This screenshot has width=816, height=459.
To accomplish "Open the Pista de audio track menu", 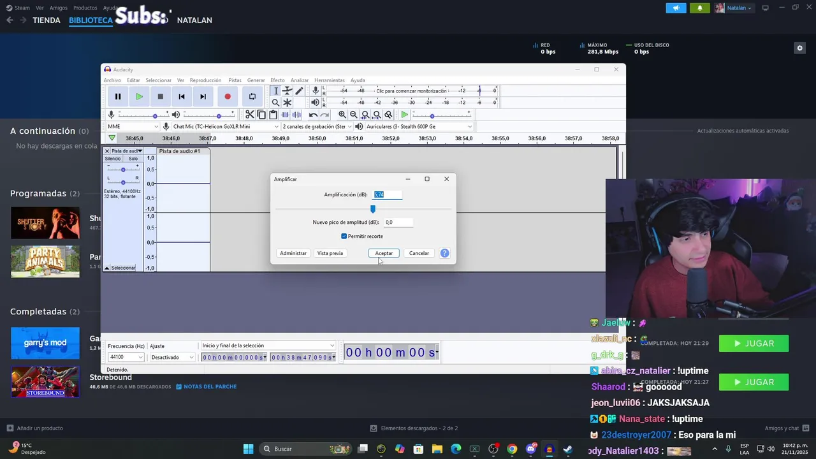I will point(127,151).
